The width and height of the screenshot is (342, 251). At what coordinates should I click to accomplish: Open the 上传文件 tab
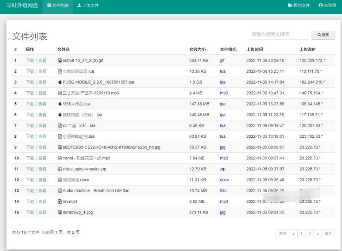(x=88, y=6)
